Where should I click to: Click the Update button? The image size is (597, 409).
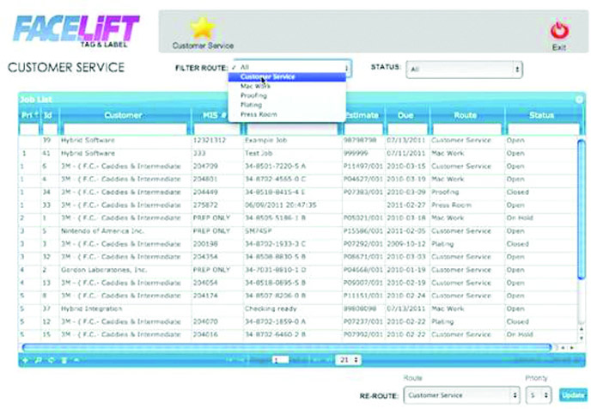point(573,394)
